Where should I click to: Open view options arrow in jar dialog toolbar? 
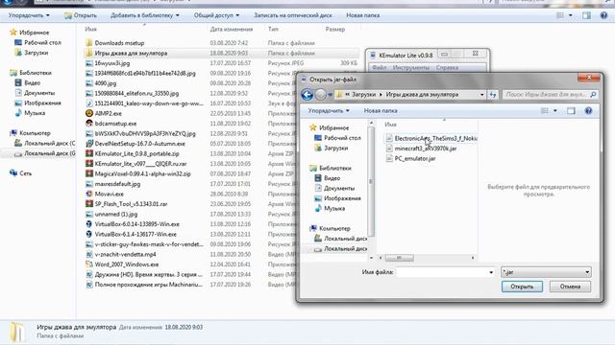pyautogui.click(x=555, y=111)
